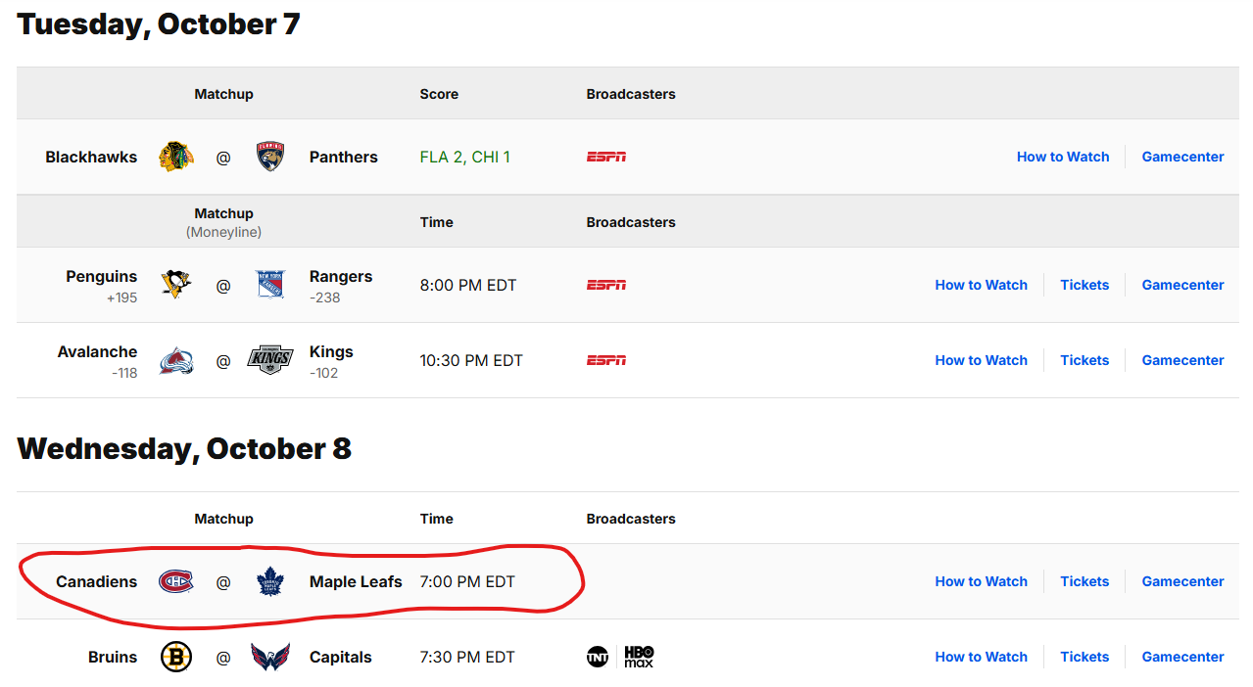The height and width of the screenshot is (687, 1253).
Task: Buy Tickets for Bruins at Capitals
Action: click(x=1084, y=657)
